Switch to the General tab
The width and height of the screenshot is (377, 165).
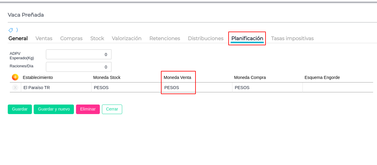click(x=18, y=38)
